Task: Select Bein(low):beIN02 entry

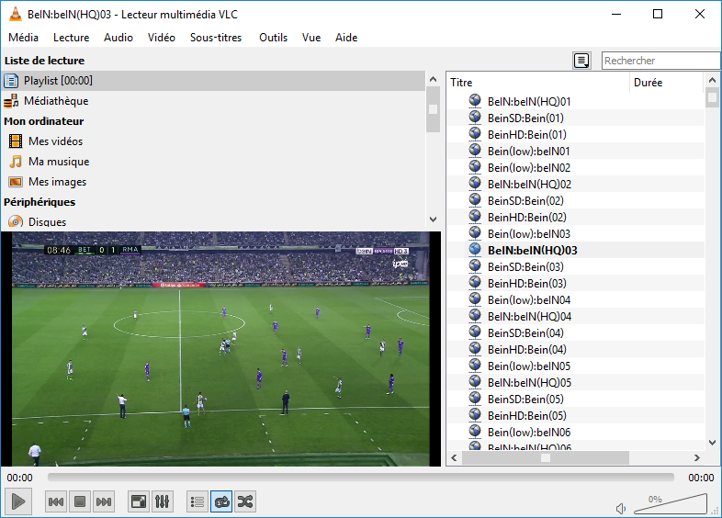Action: [576, 167]
